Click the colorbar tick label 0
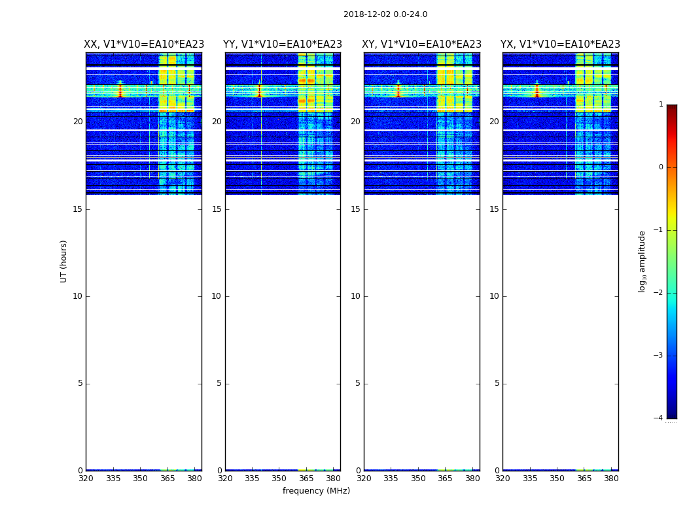 [x=660, y=167]
